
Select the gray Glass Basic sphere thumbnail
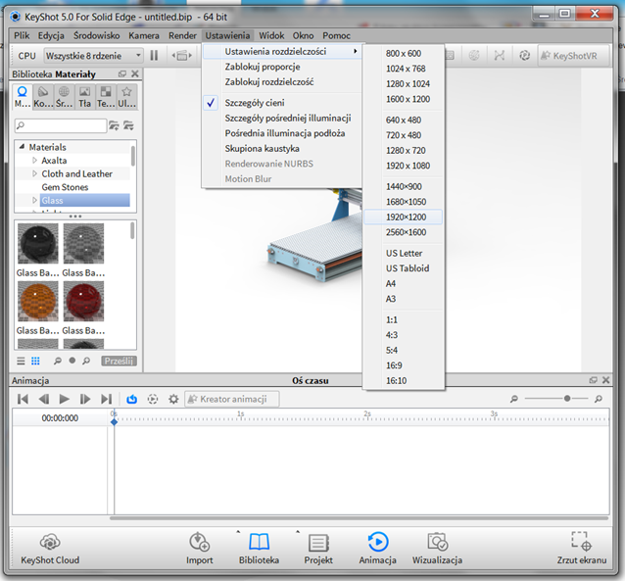point(83,243)
